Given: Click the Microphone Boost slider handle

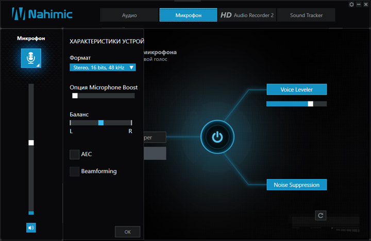Looking at the screenshot, I should (75, 96).
